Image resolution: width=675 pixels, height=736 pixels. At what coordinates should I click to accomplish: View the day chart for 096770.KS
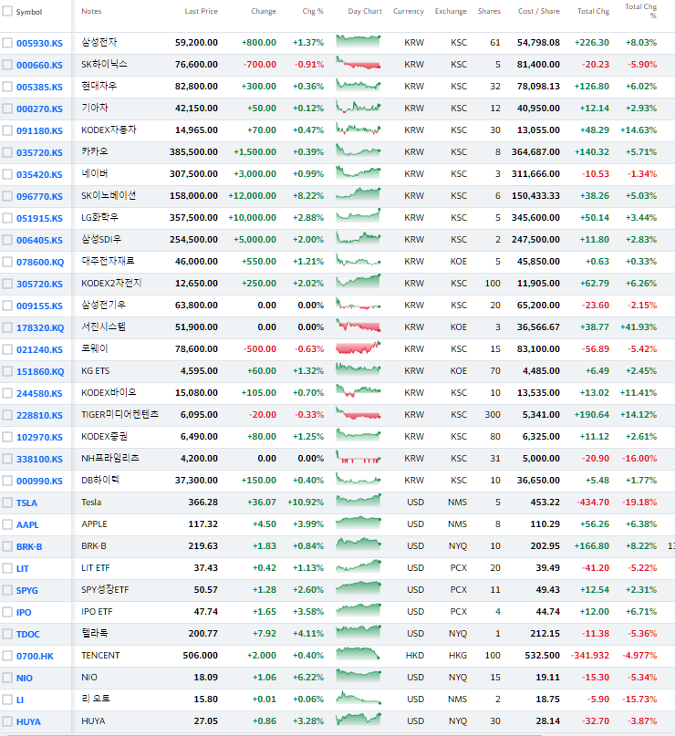pos(358,194)
